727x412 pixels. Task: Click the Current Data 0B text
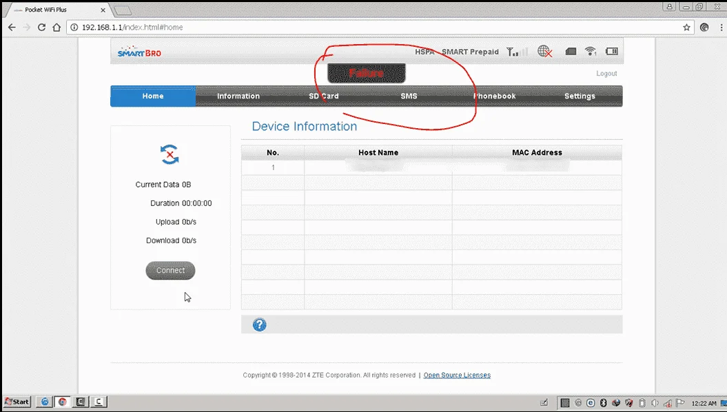[x=163, y=185]
